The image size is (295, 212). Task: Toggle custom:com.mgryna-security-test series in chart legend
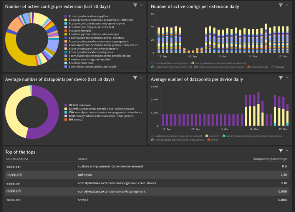(172, 67)
